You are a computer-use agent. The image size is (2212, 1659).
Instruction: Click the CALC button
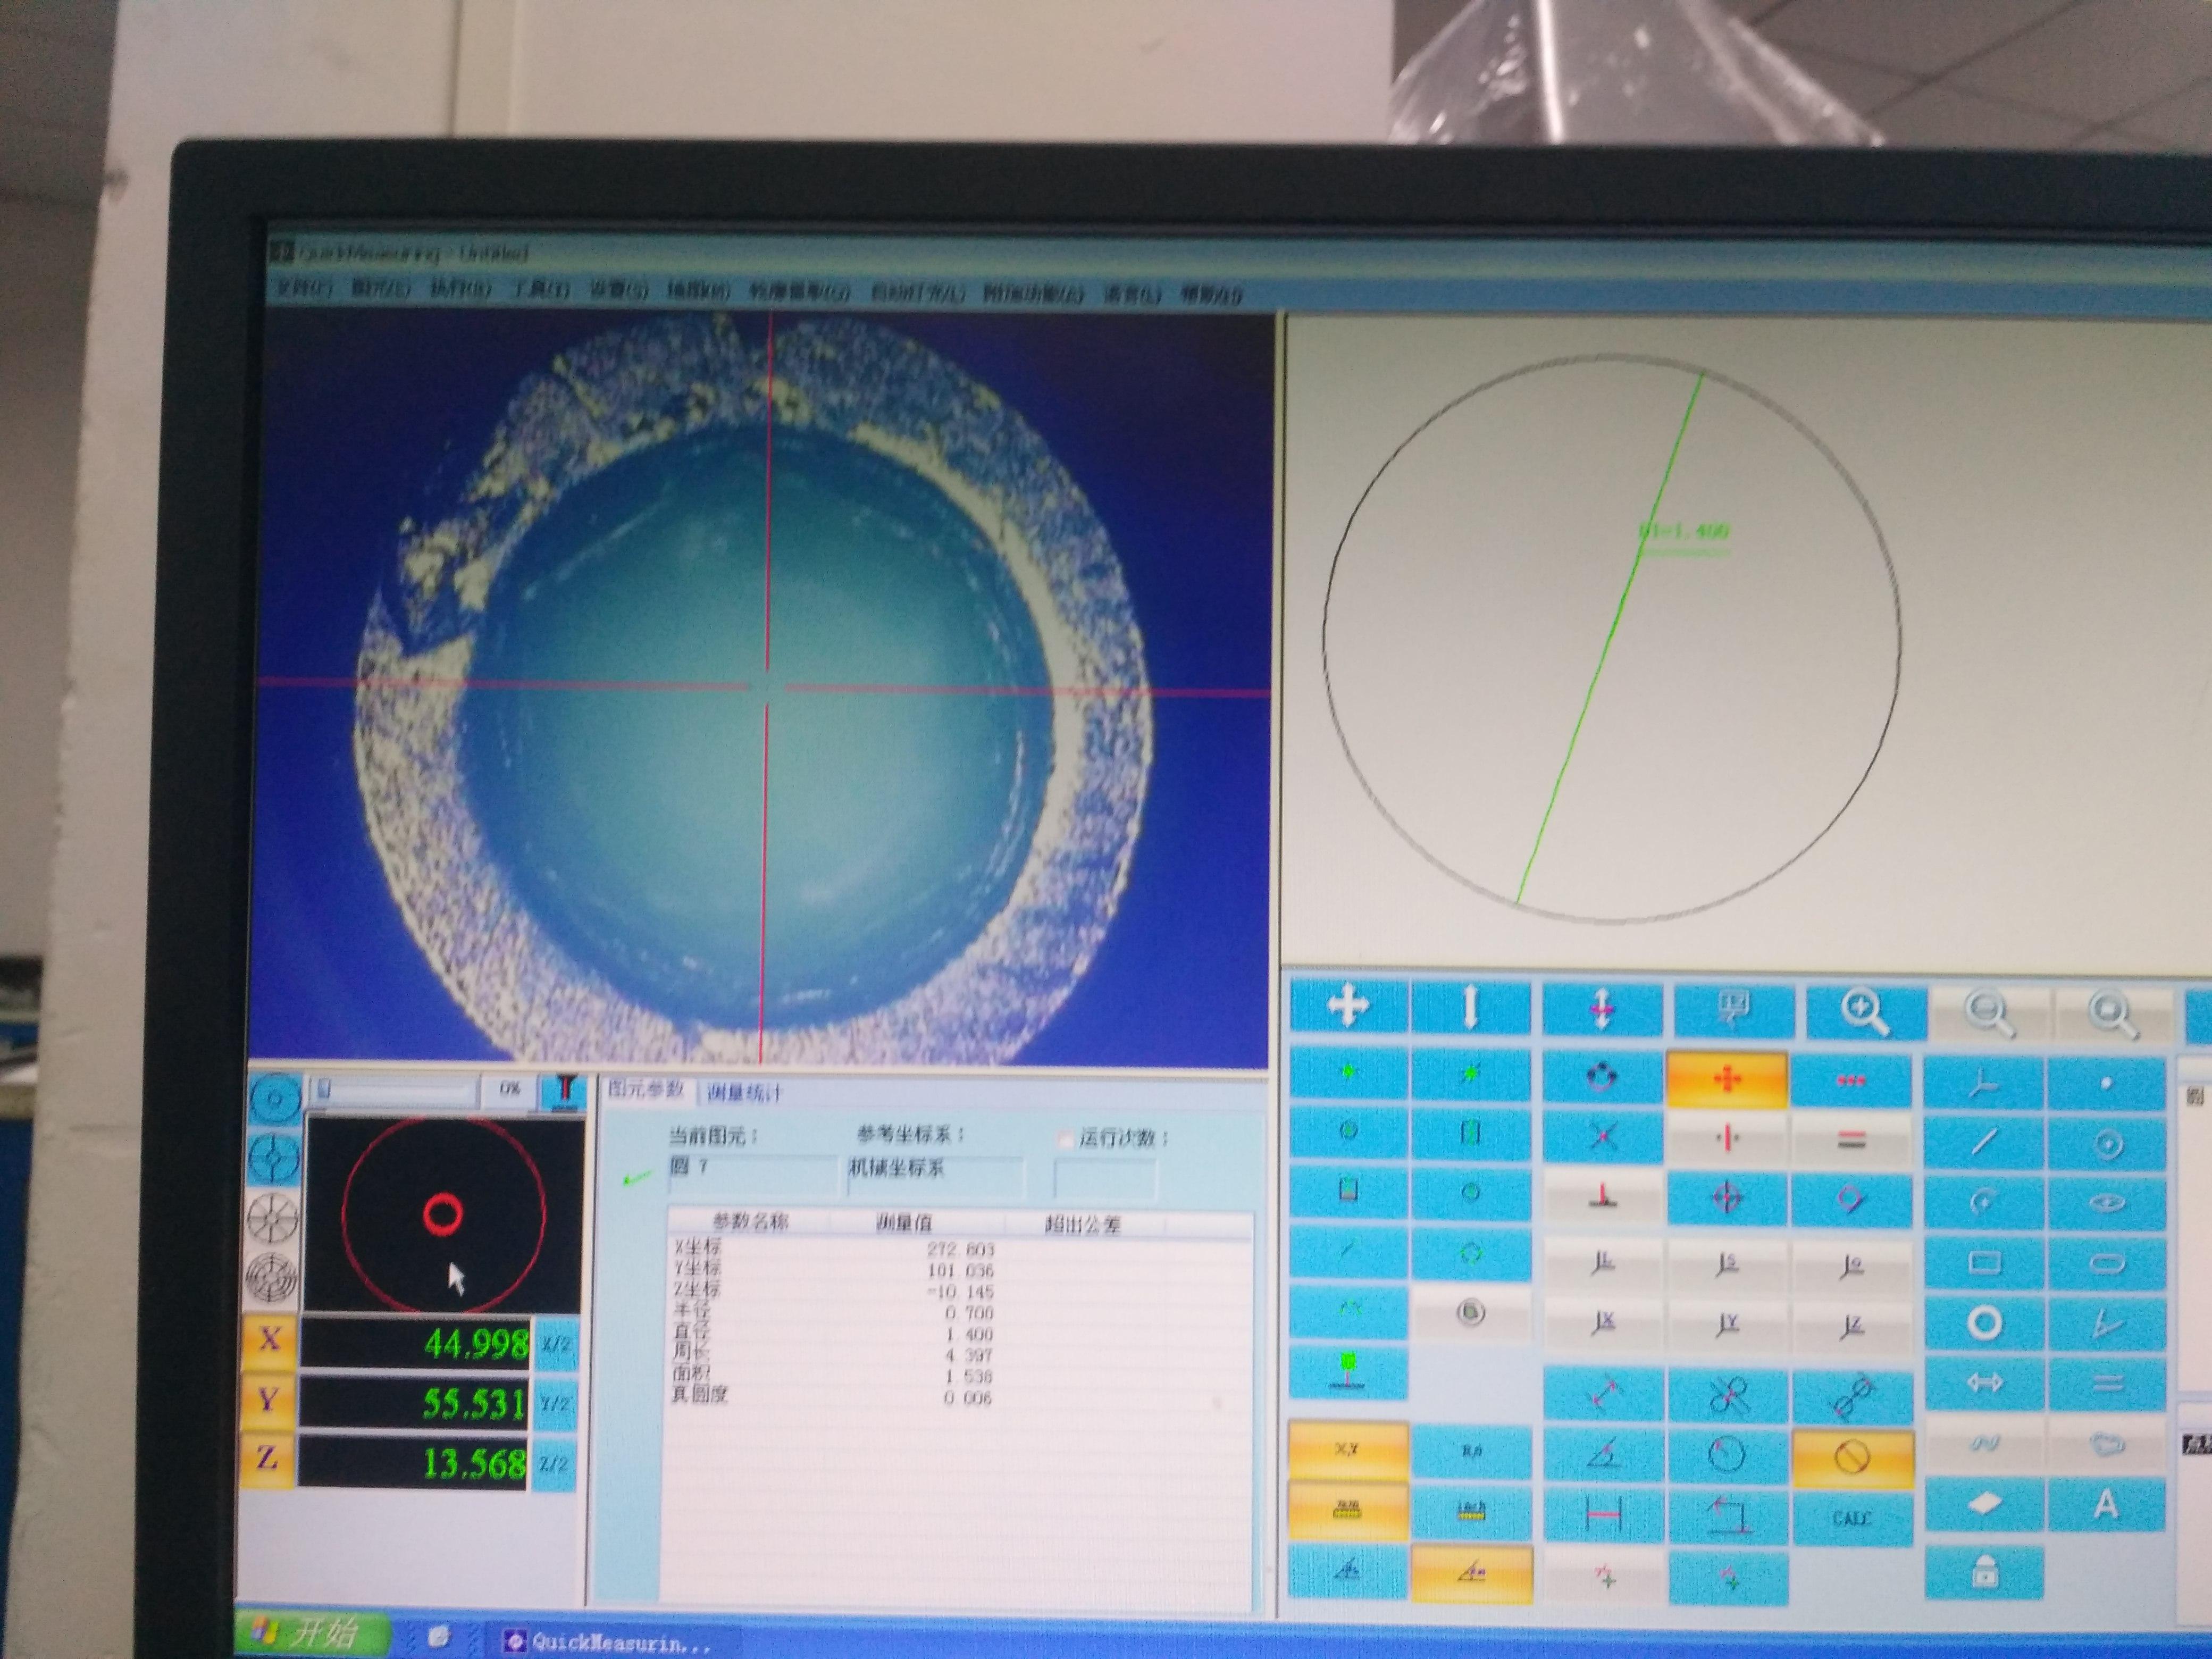click(1852, 1518)
